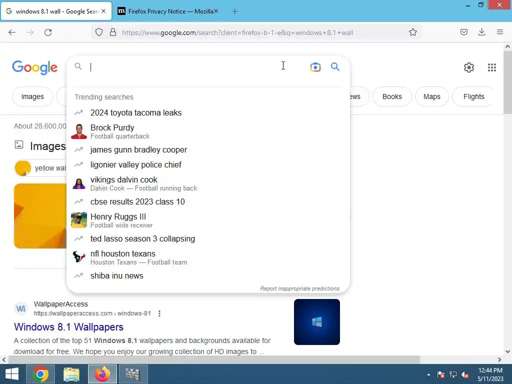This screenshot has width=512, height=384.
Task: Bookmark this page with star icon
Action: click(x=412, y=32)
